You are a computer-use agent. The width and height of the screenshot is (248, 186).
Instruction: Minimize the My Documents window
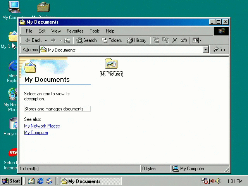click(x=212, y=22)
